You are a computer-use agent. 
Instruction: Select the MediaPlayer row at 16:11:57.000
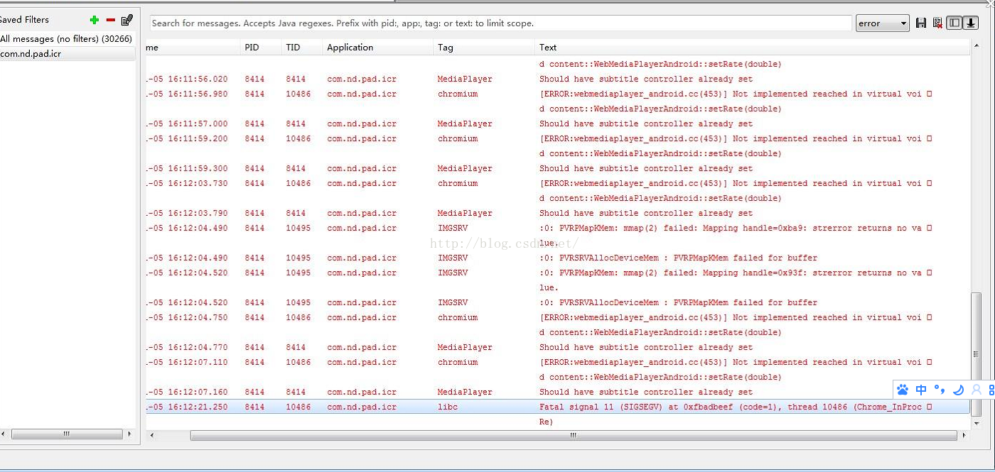click(558, 124)
